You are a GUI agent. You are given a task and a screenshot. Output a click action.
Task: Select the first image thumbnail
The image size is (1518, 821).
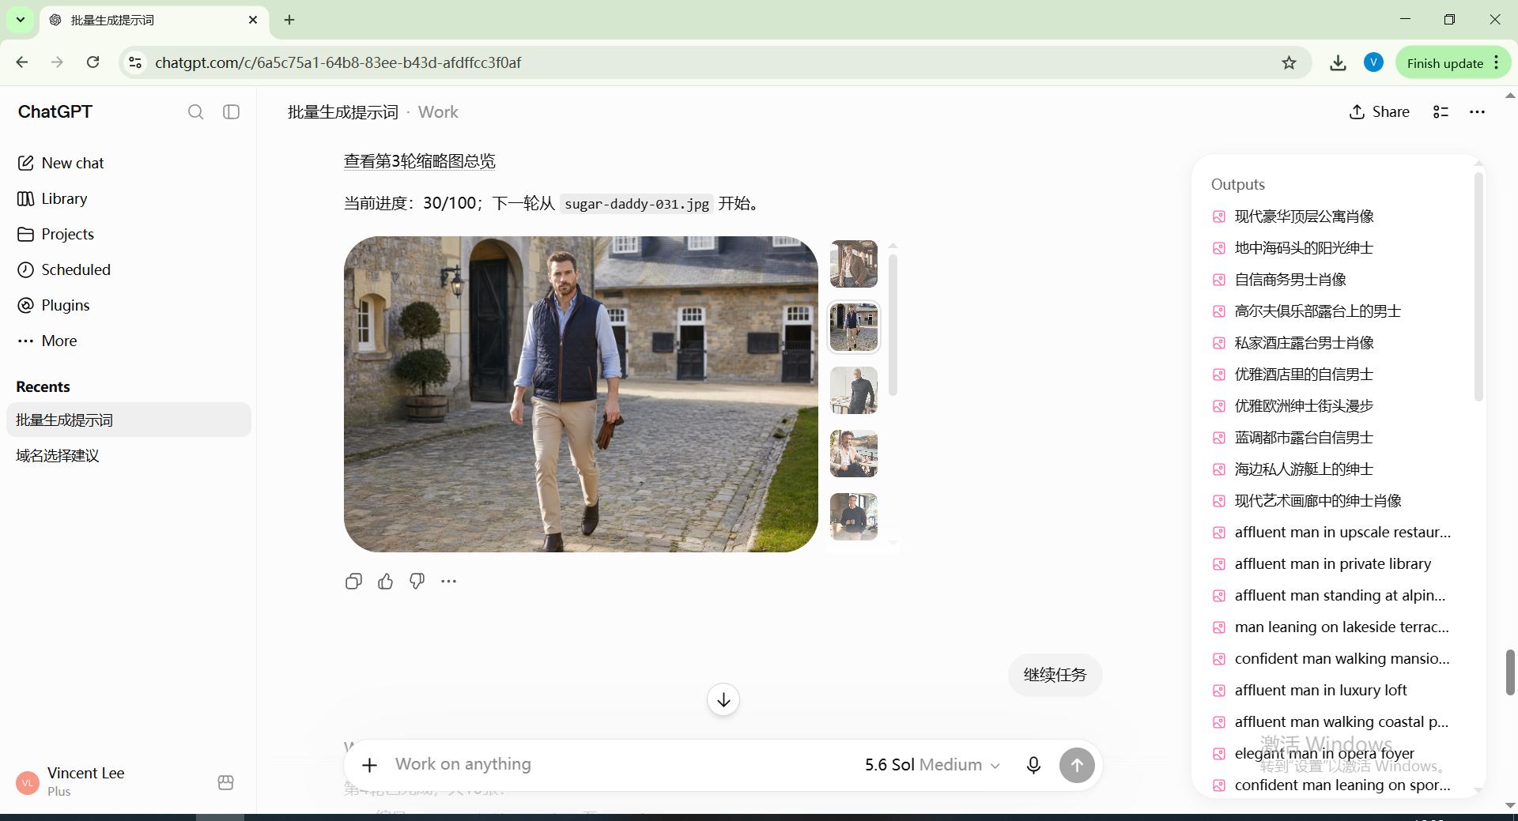(x=854, y=264)
